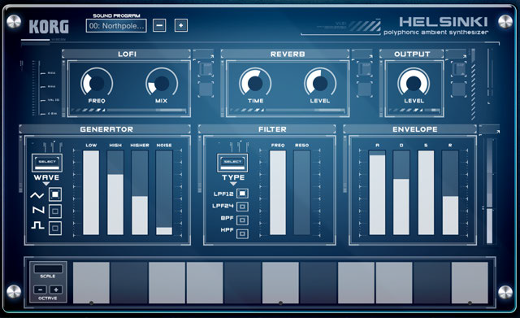Increase octave with the plus button
Image resolution: width=520 pixels, height=318 pixels.
[56, 290]
